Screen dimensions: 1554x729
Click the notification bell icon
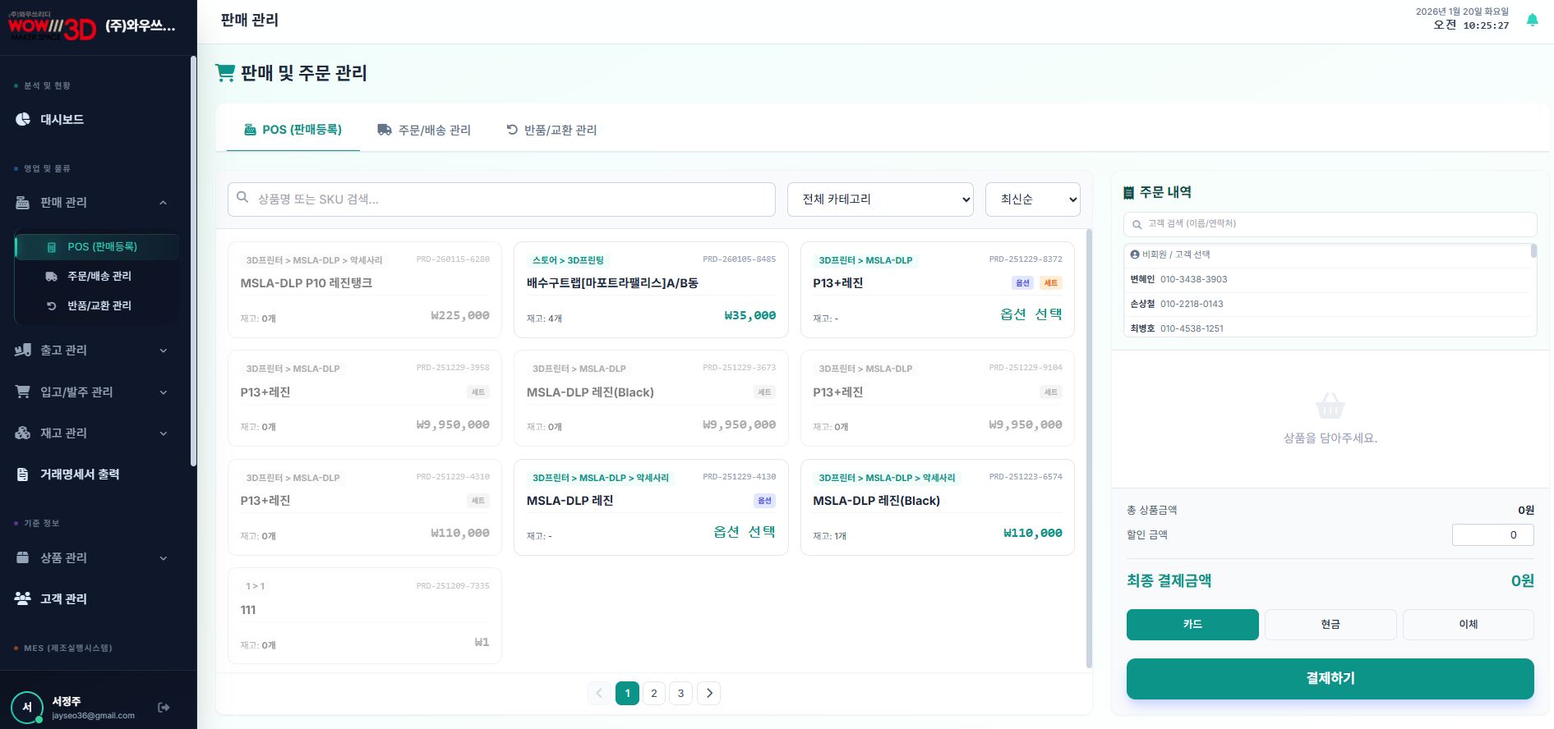(x=1532, y=20)
